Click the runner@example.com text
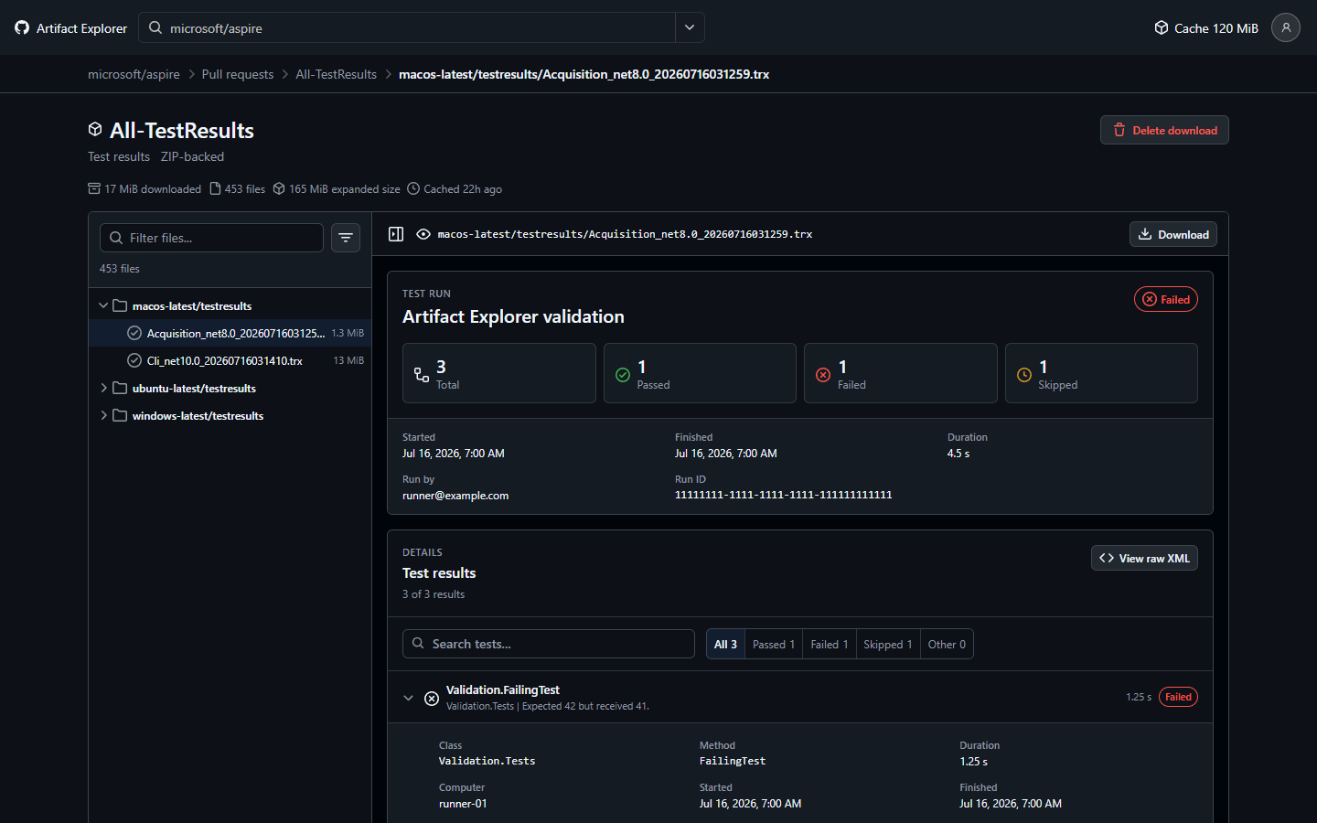Viewport: 1317px width, 823px height. (455, 496)
